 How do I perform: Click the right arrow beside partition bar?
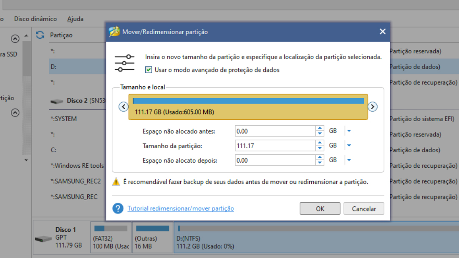pyautogui.click(x=372, y=107)
